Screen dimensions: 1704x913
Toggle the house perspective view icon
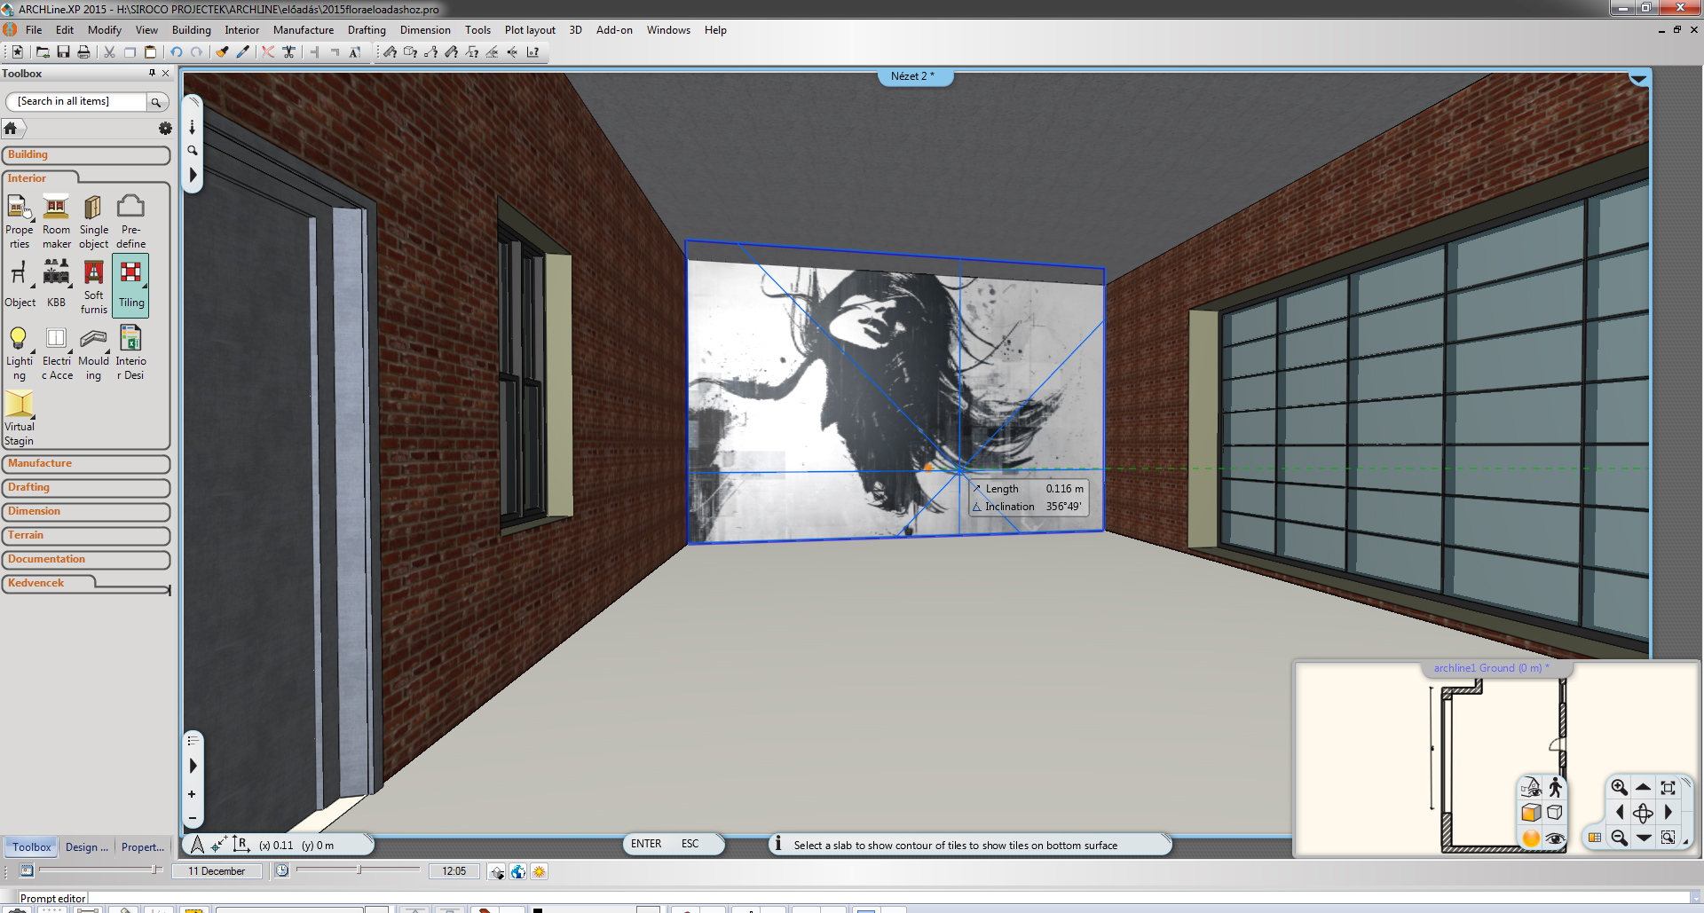[1531, 787]
